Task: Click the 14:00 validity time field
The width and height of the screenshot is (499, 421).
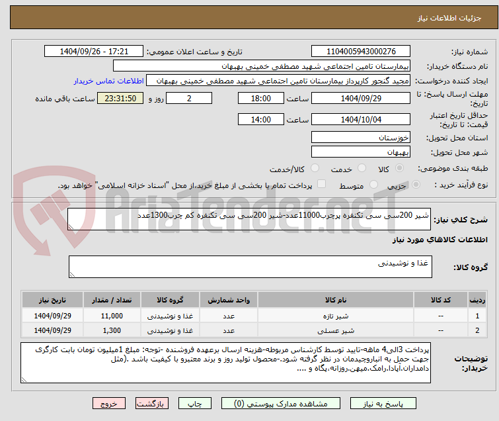Action: coord(261,119)
